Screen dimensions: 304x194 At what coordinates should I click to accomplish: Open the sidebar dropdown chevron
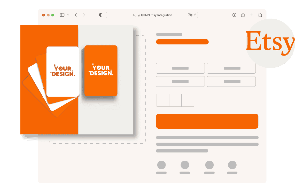point(68,15)
